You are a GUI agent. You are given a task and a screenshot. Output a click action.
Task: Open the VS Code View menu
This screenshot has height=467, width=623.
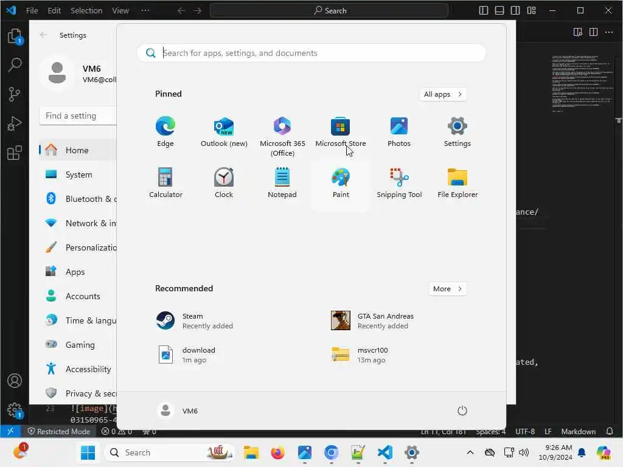point(120,10)
